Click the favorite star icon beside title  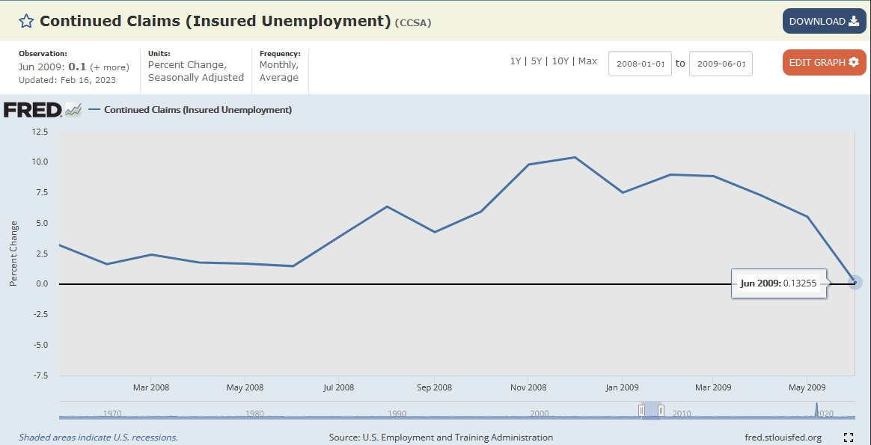pos(26,21)
